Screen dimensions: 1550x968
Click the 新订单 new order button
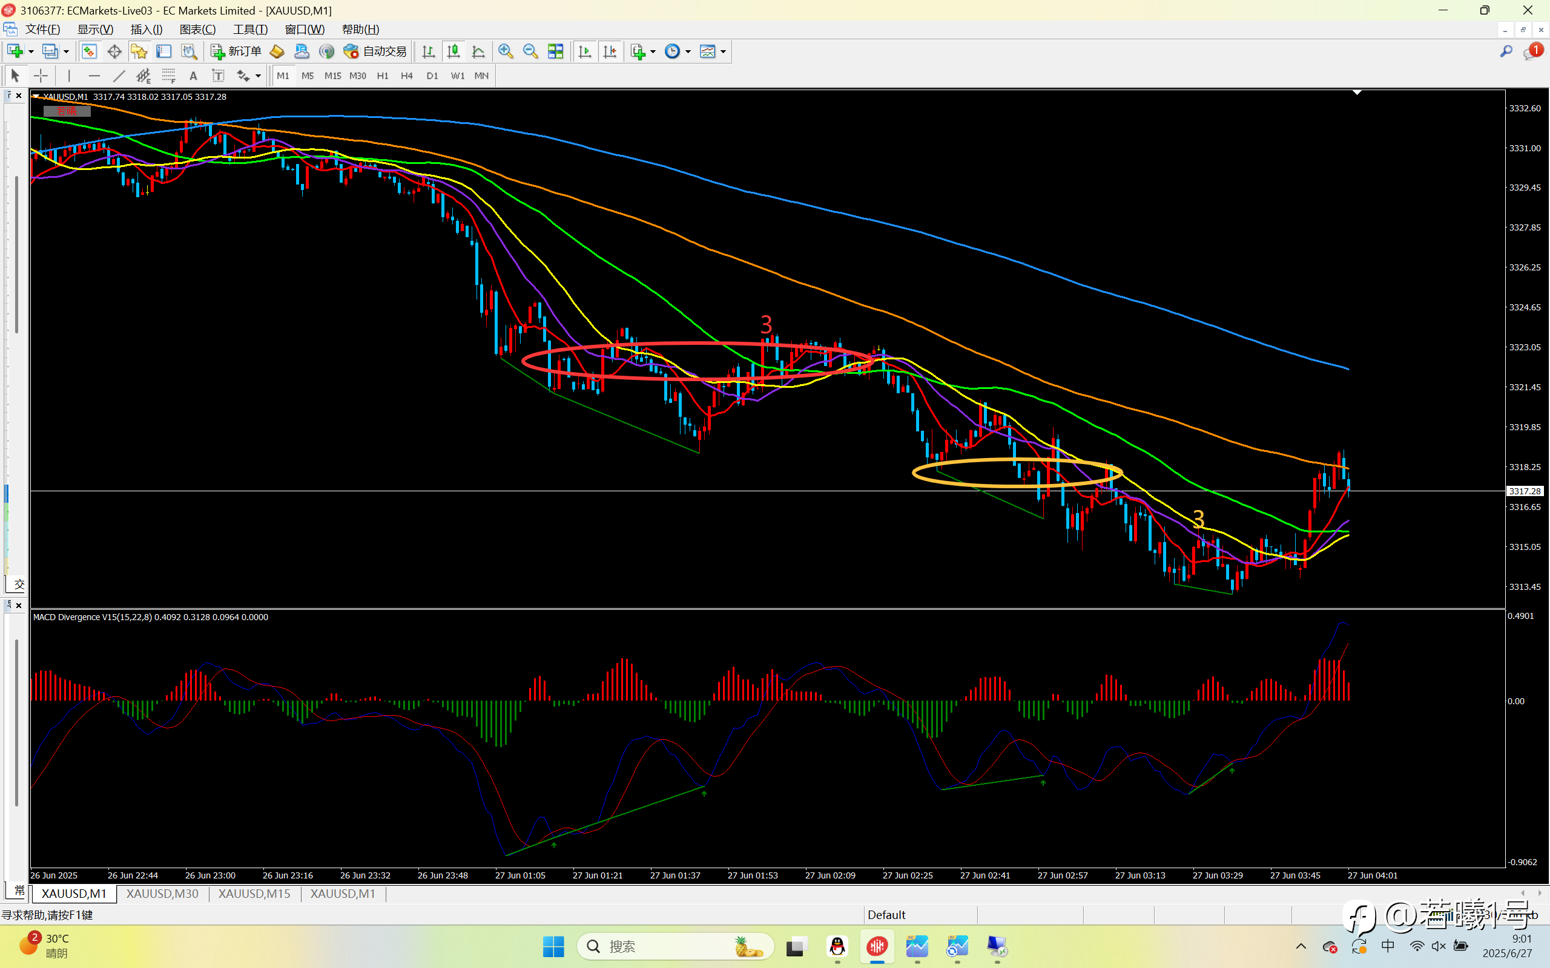pos(236,51)
